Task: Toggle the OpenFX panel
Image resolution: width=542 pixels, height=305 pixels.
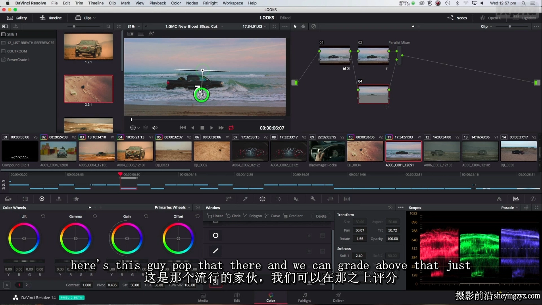Action: click(490, 18)
